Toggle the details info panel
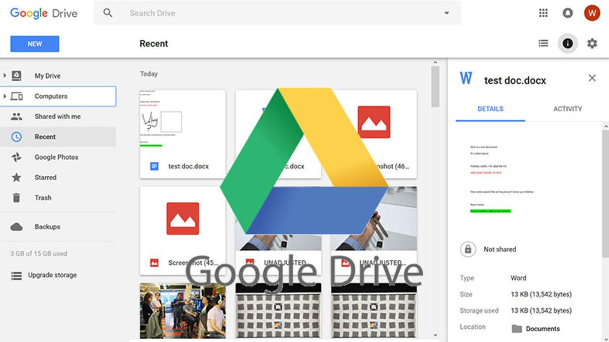Viewport: 609px width, 342px height. pos(568,44)
